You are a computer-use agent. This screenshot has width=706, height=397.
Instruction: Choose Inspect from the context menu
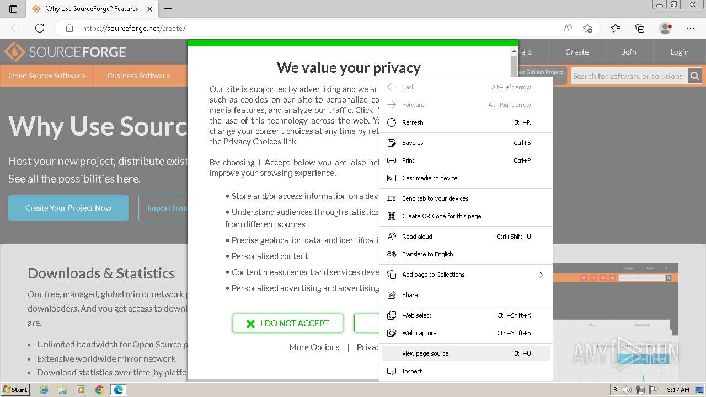(466, 371)
